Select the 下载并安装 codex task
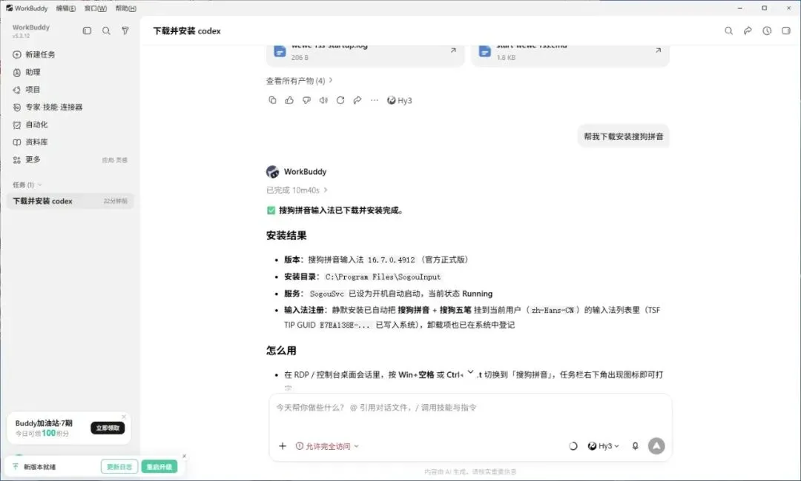 click(70, 201)
